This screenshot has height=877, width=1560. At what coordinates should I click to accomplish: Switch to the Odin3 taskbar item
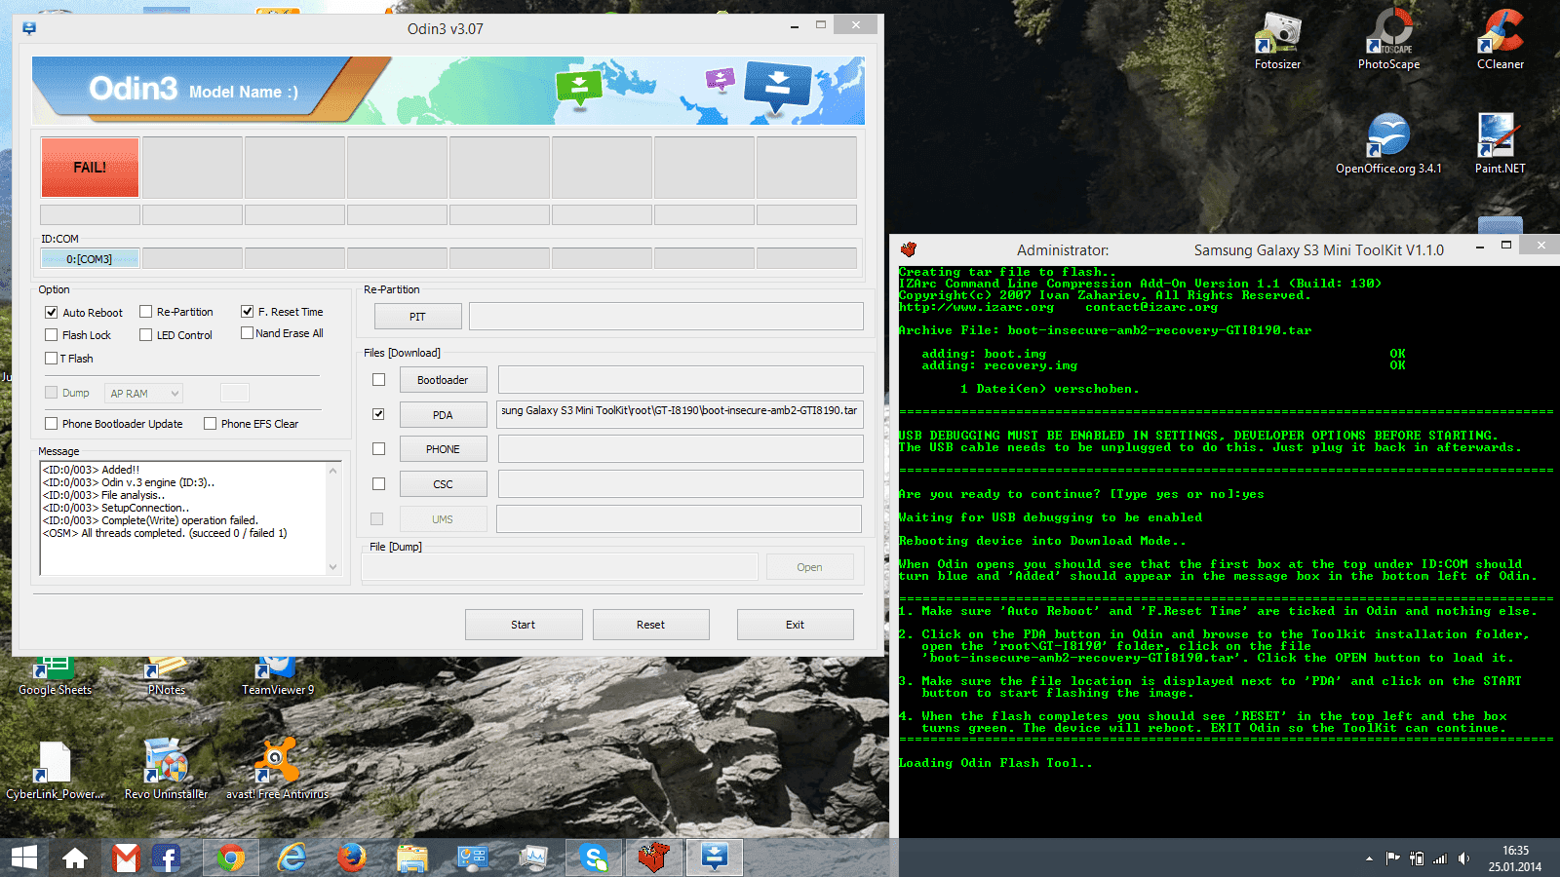coord(715,858)
